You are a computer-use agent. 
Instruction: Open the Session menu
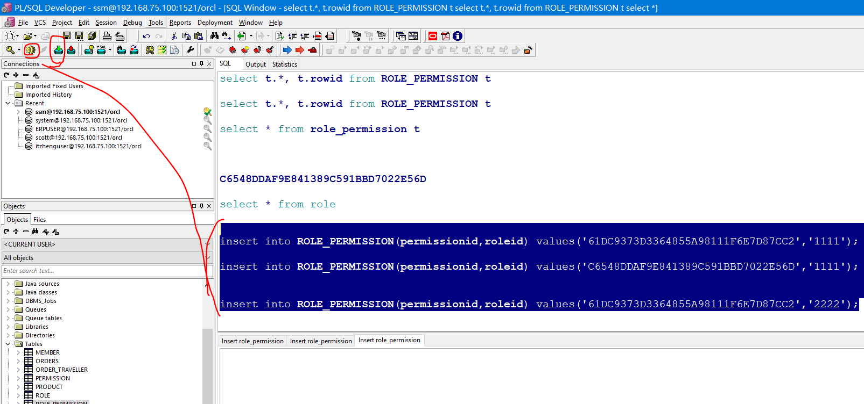(106, 23)
